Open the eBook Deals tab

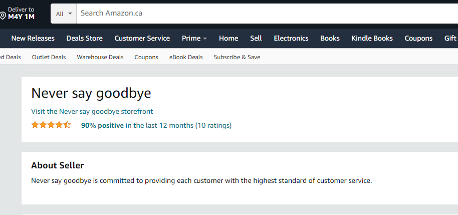click(x=186, y=57)
